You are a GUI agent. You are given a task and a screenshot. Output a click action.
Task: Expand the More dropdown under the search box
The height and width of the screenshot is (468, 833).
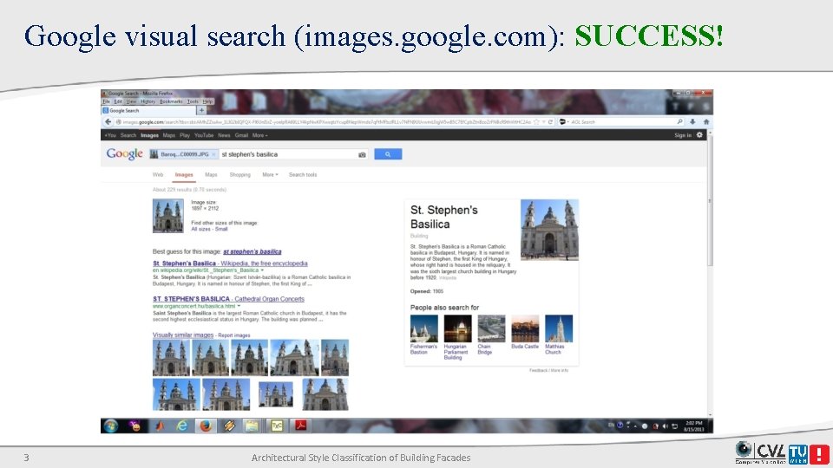tap(270, 174)
